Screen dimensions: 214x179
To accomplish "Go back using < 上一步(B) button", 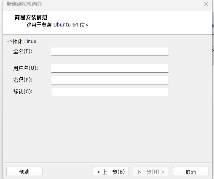I will click(x=111, y=171).
